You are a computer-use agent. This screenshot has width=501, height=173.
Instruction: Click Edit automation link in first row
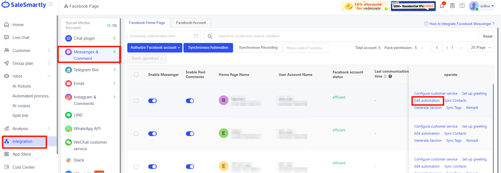tap(427, 101)
